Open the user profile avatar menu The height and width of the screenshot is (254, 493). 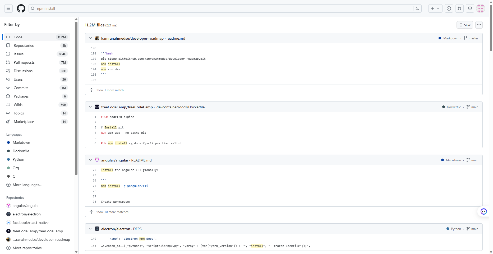tap(481, 8)
